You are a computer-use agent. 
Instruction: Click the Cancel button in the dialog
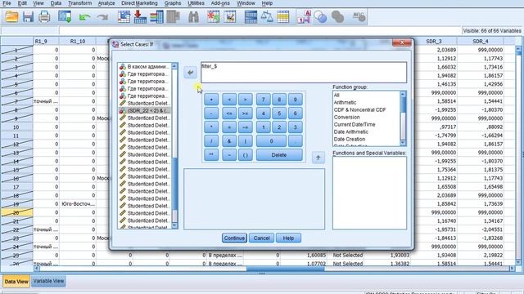pyautogui.click(x=261, y=238)
